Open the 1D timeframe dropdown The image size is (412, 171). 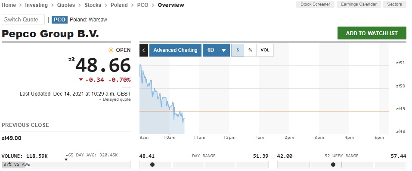[x=216, y=50]
